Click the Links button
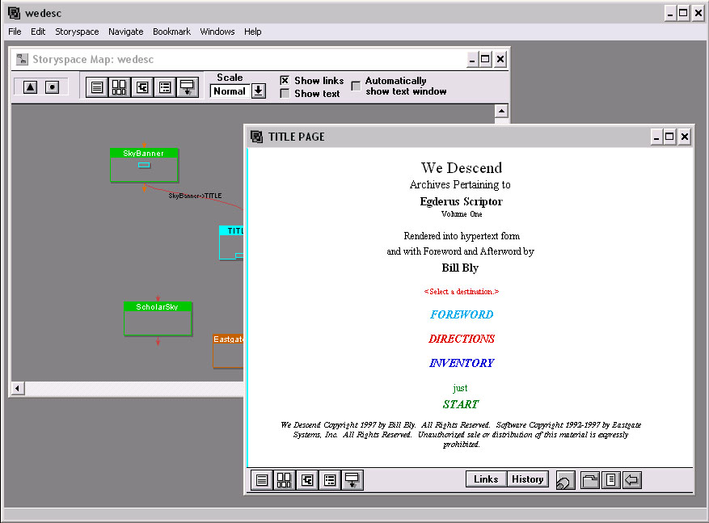709x523 pixels. [486, 479]
